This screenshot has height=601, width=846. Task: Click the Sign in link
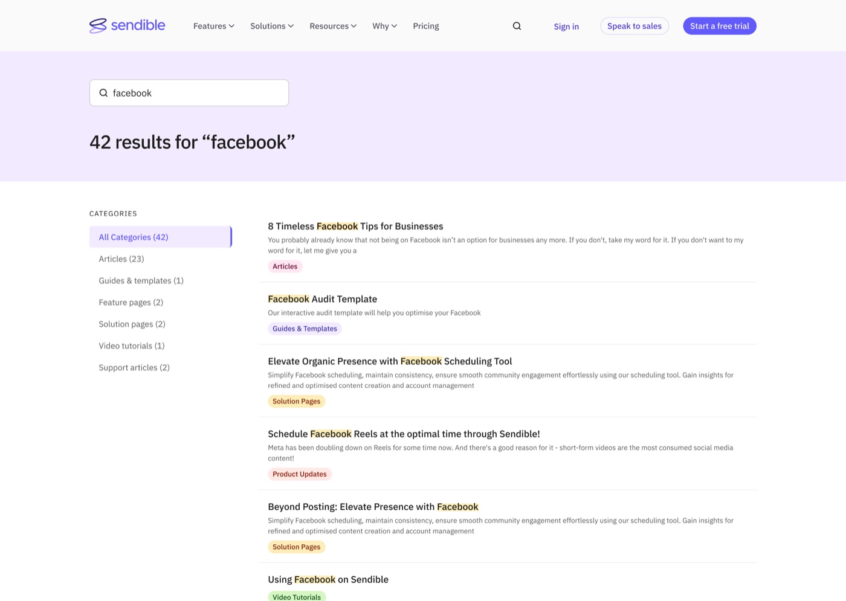[566, 27]
